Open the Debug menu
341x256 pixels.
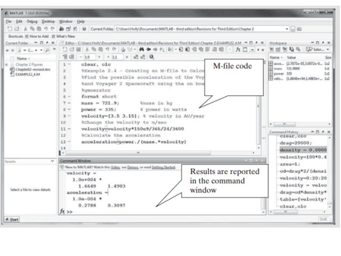[32, 21]
